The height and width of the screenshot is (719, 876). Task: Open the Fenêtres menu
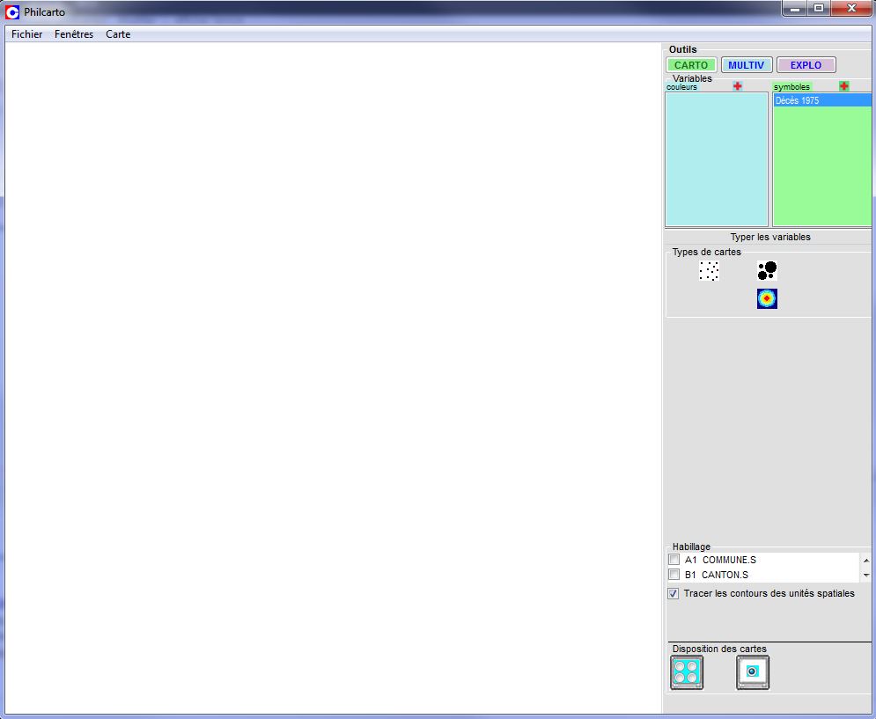point(74,34)
